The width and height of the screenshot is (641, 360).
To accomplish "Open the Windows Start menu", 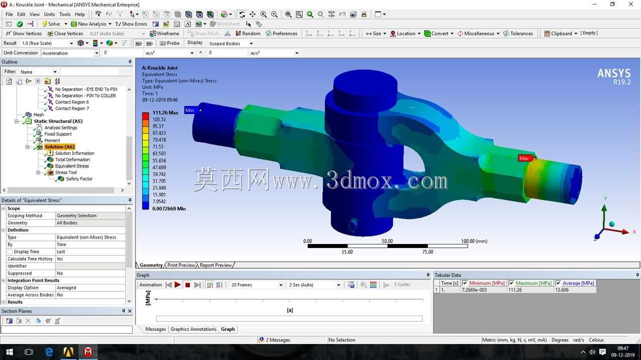I will pos(10,352).
